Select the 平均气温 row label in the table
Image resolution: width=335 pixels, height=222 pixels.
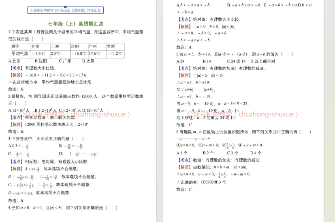tap(20, 54)
